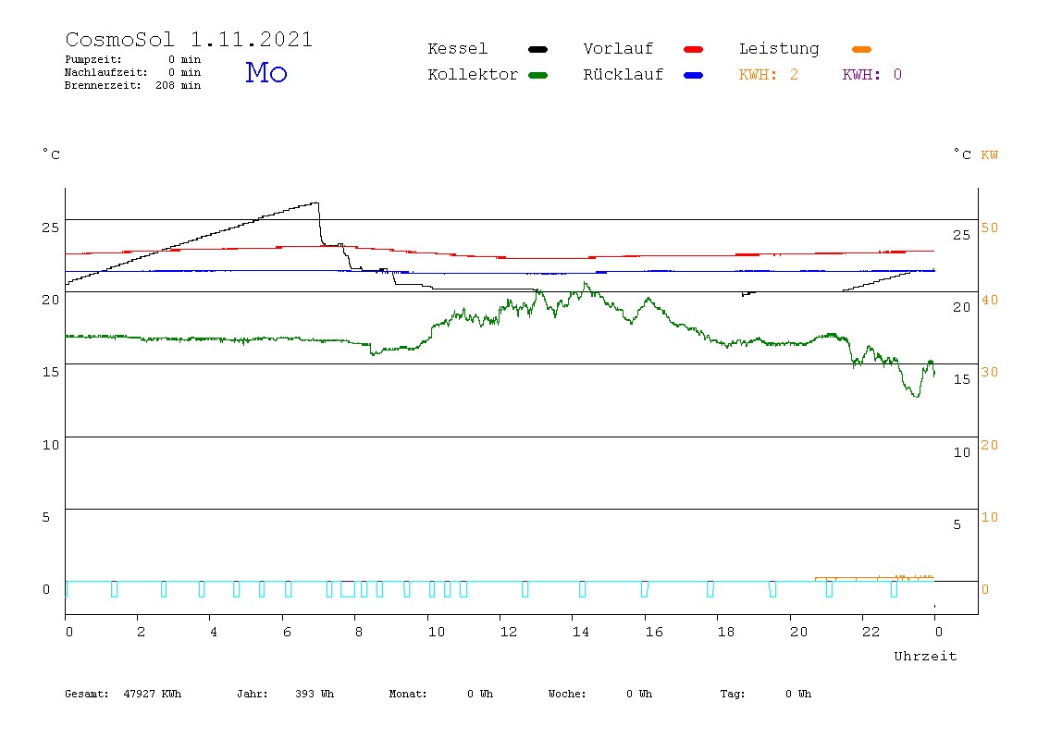This screenshot has height=751, width=1062.
Task: Click the "Kollektor" legend label
Action: pyautogui.click(x=473, y=75)
